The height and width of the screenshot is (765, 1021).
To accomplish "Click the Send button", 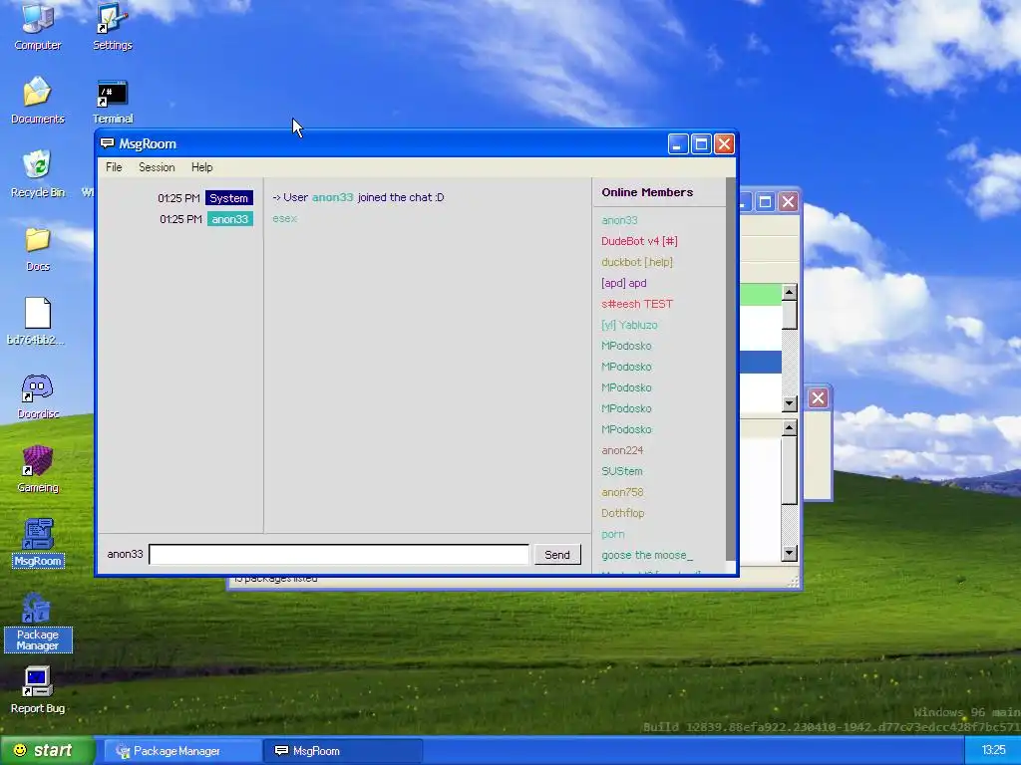I will point(556,554).
